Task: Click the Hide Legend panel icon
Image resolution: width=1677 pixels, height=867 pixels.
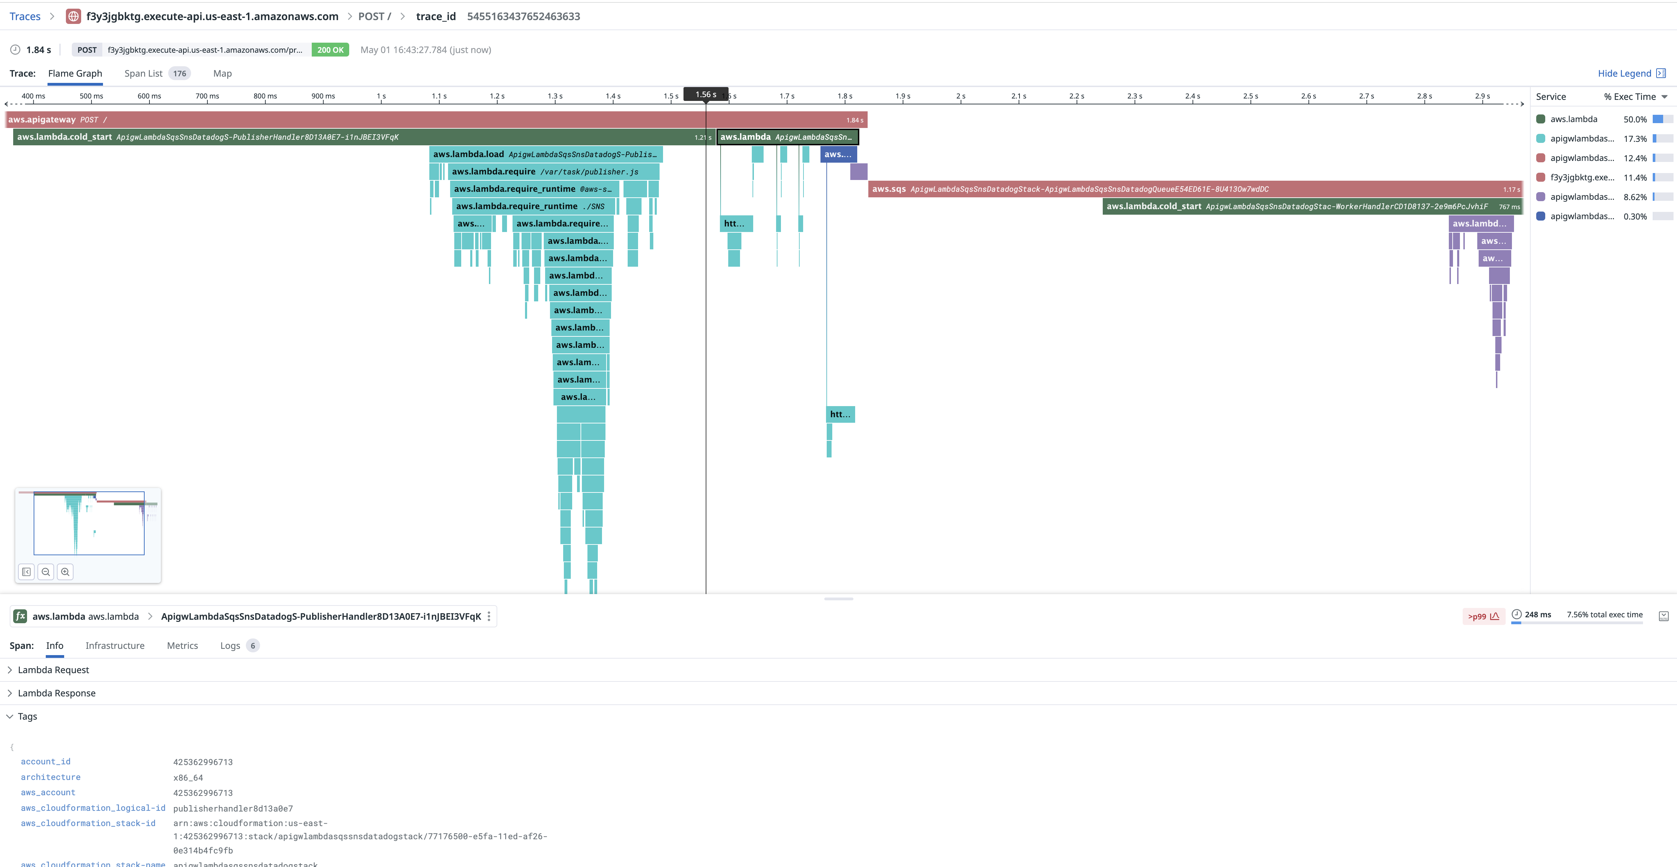Action: point(1661,73)
